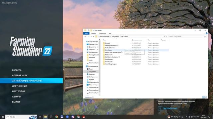This screenshot has width=213, height=119.
Task: Select the men of war - assault squad folder
Action: pyautogui.click(x=113, y=52)
